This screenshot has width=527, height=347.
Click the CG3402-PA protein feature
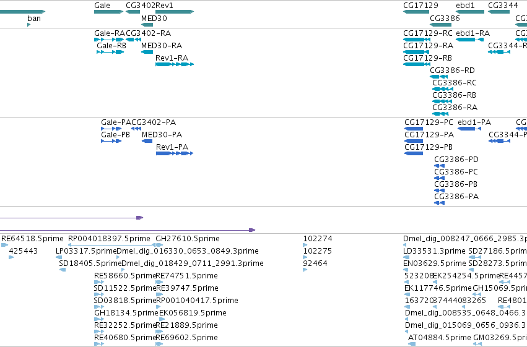(136, 129)
